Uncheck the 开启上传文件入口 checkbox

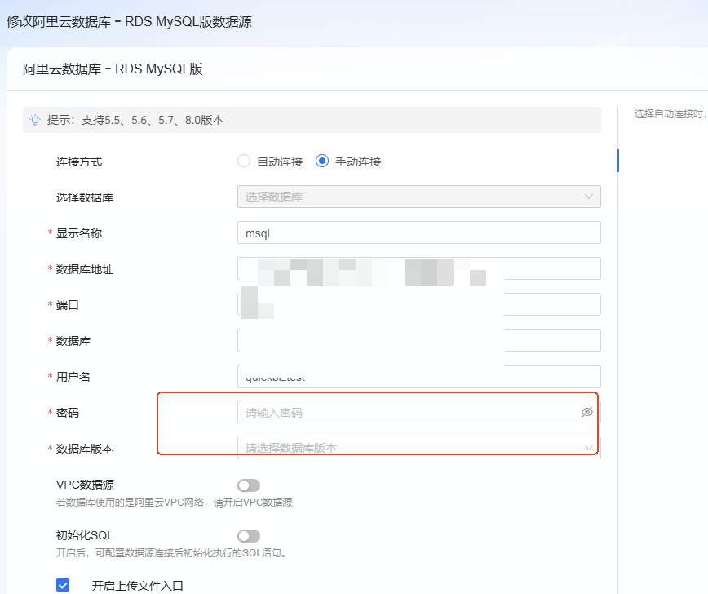pos(63,585)
